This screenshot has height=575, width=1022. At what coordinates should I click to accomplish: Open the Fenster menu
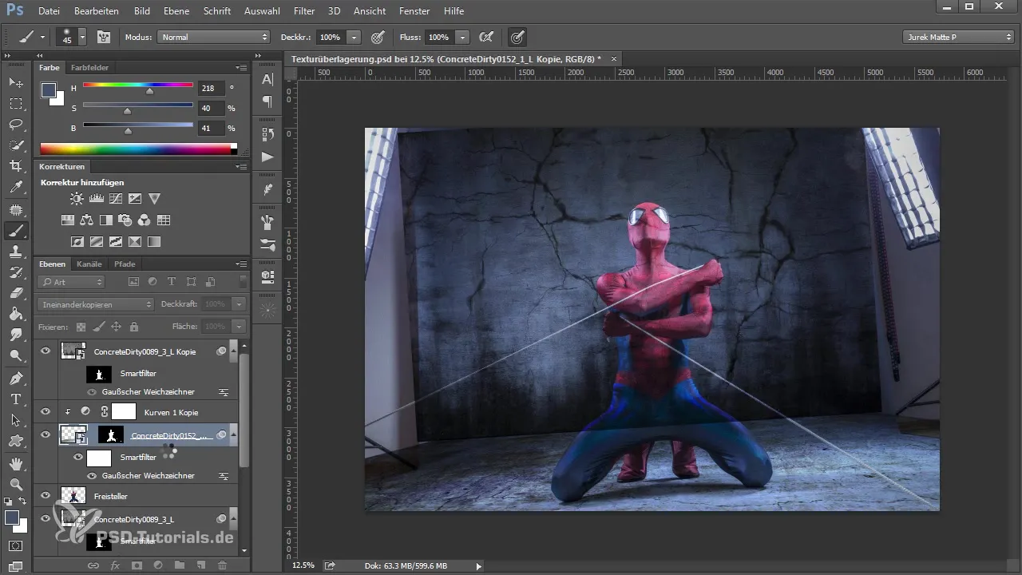(413, 11)
